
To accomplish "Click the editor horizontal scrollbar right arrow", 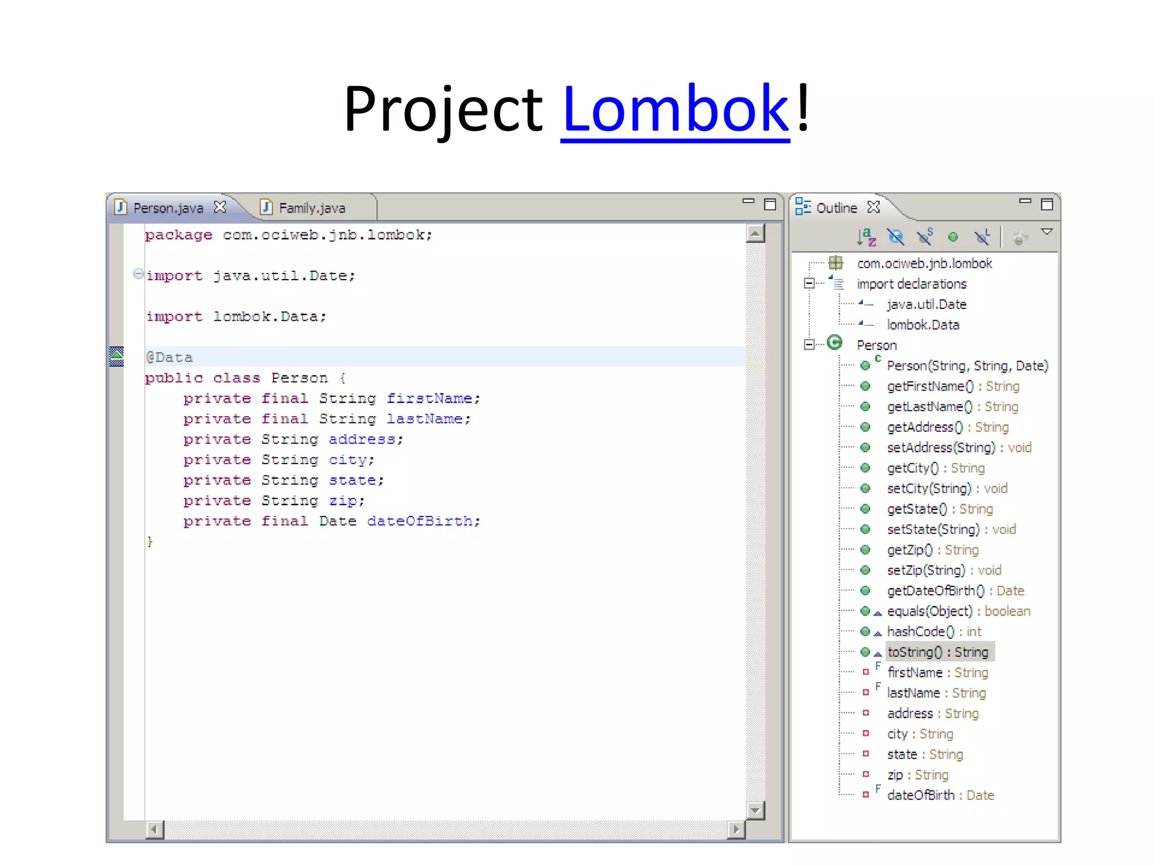I will (736, 829).
